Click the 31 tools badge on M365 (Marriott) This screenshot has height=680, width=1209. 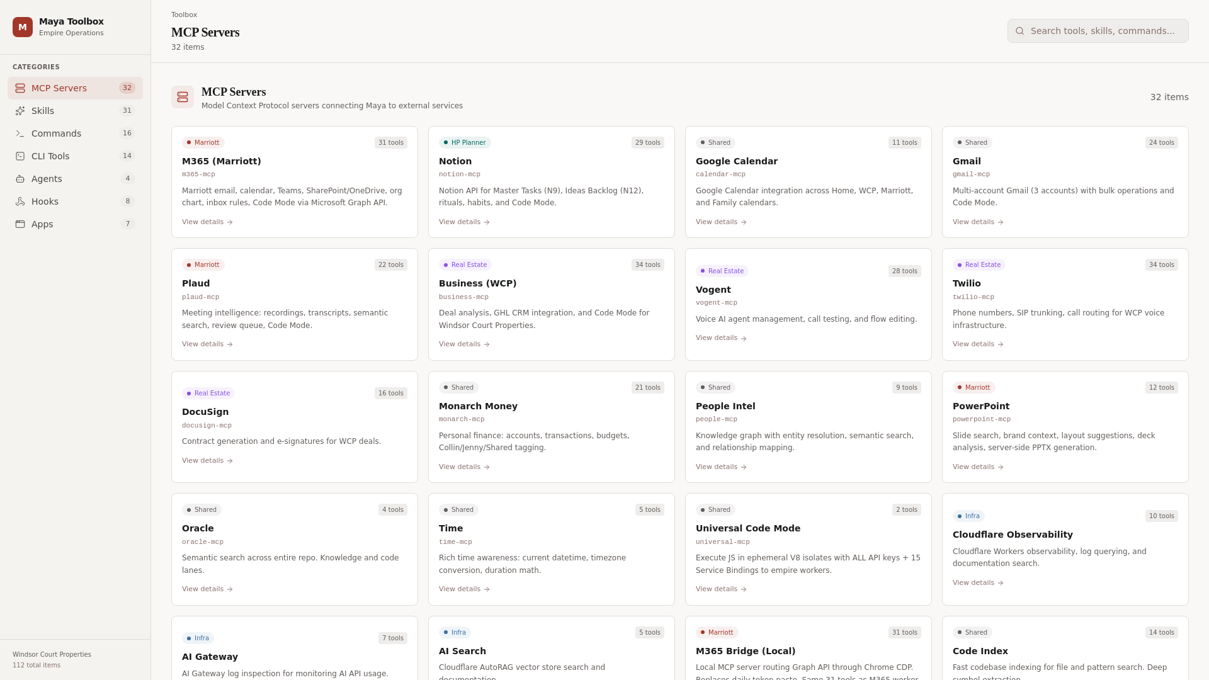(x=391, y=143)
